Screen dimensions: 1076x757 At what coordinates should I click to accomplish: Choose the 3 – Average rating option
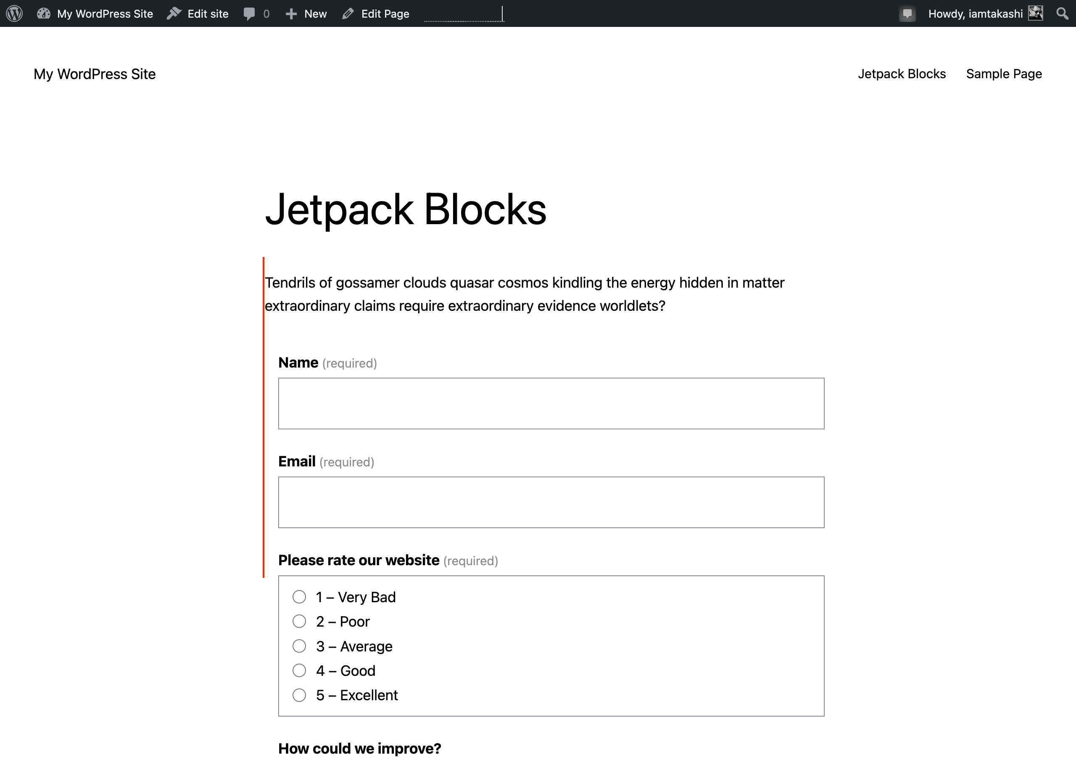pyautogui.click(x=299, y=646)
